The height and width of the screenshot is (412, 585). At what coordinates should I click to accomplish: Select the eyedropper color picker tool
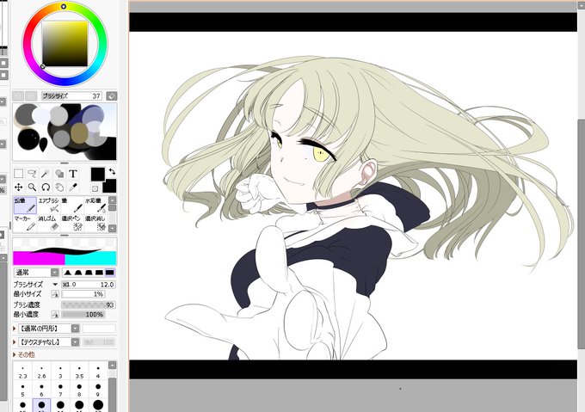73,187
